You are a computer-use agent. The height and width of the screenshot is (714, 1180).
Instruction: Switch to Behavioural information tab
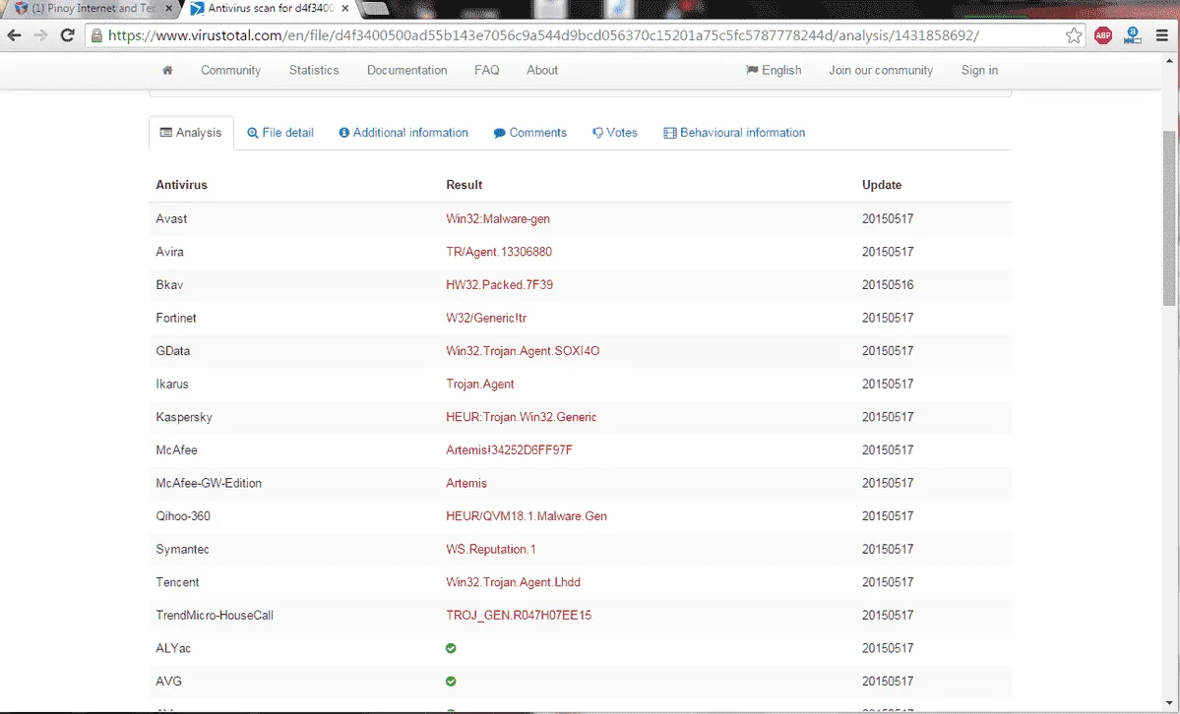(734, 133)
